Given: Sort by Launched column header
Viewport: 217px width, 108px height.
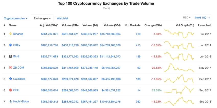Looking at the screenshot, I should coord(204,25).
